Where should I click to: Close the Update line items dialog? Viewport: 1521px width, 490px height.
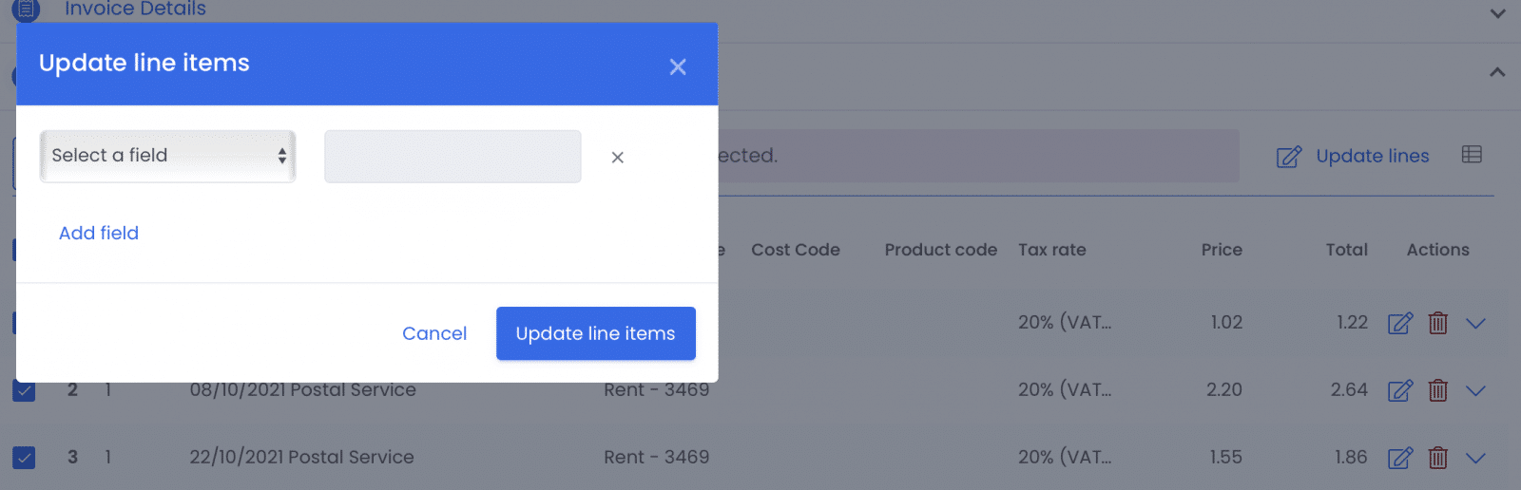678,67
